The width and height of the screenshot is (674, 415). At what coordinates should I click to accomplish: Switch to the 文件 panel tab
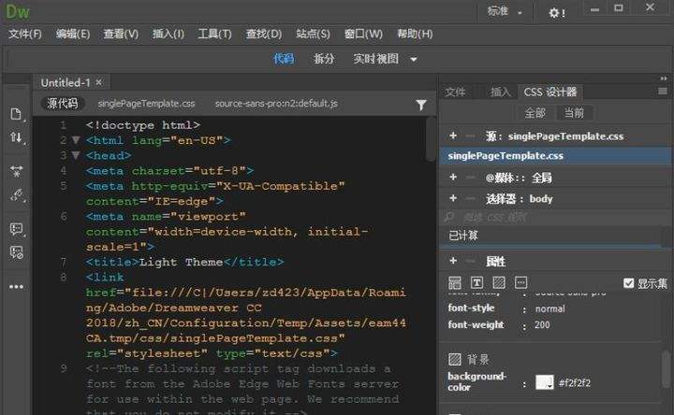(x=455, y=92)
